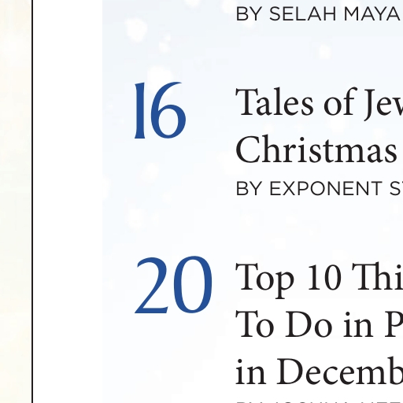
Task: Click the number '10' in the title
Action: click(x=324, y=277)
